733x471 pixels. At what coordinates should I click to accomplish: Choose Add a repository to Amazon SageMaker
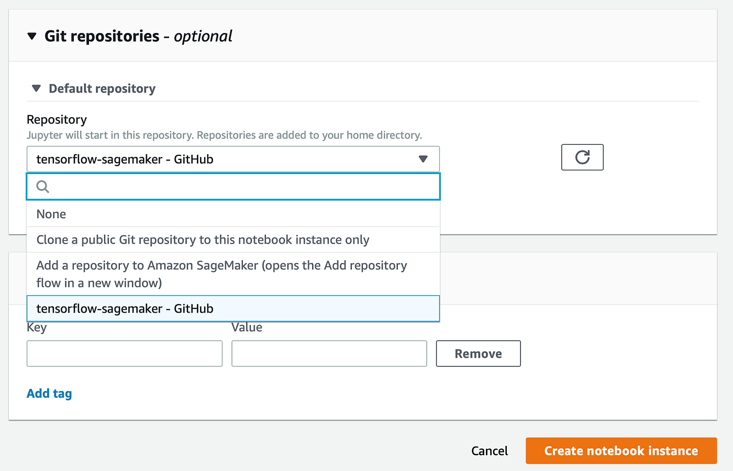221,273
